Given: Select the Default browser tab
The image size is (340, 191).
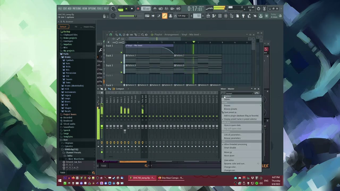Looking at the screenshot, I should coord(63,27).
